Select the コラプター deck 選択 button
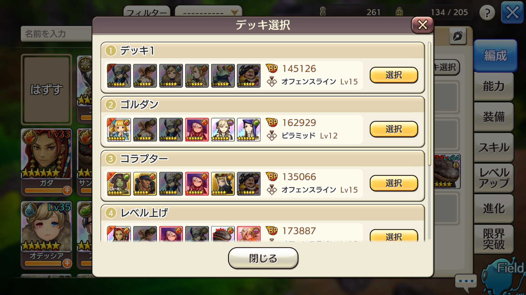 394,183
